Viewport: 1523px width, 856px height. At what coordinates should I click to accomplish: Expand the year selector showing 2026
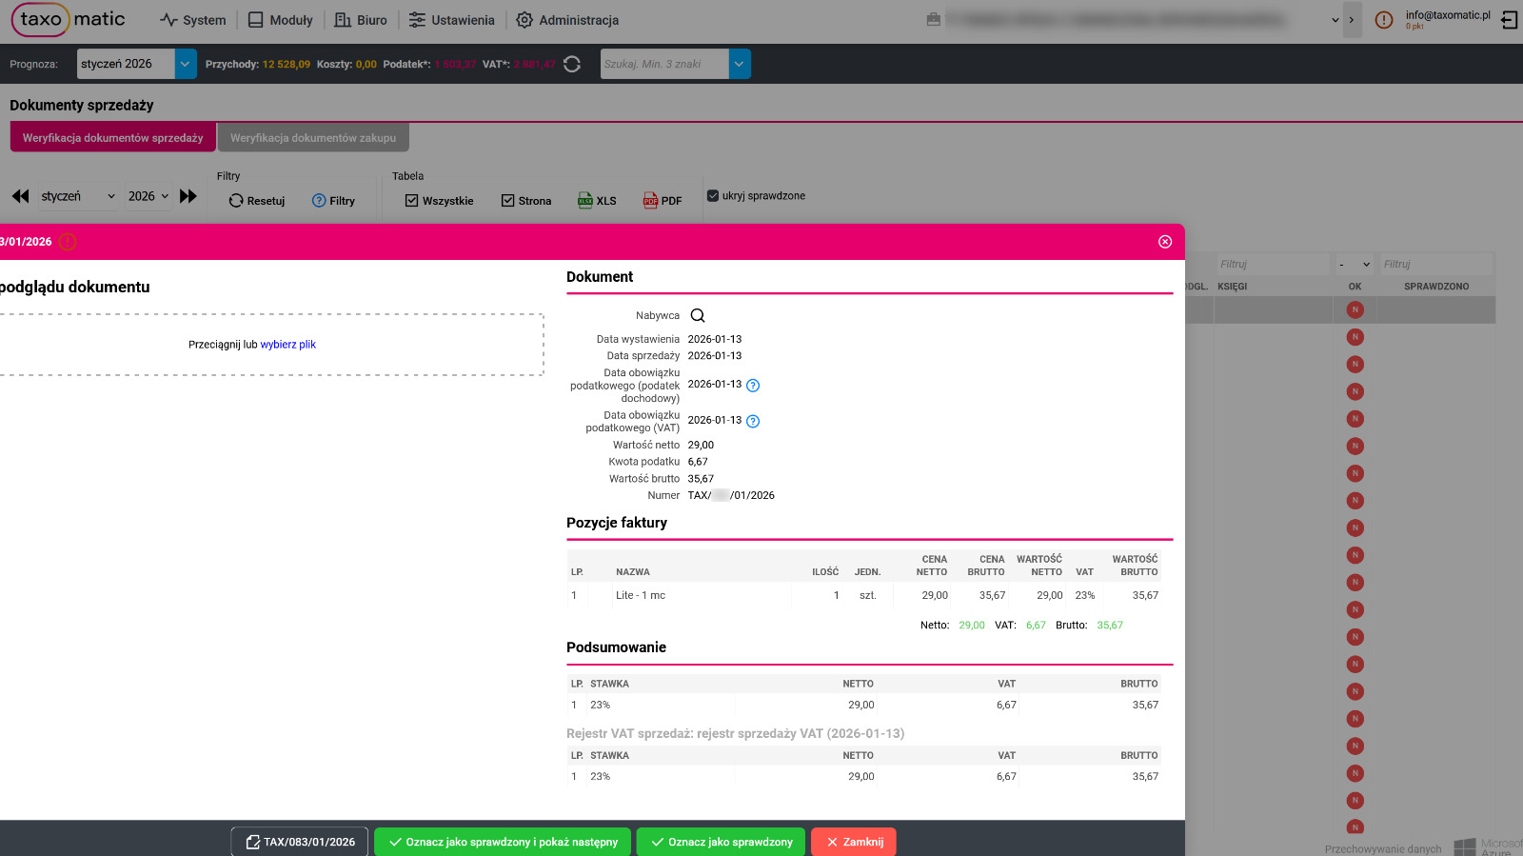click(x=149, y=196)
